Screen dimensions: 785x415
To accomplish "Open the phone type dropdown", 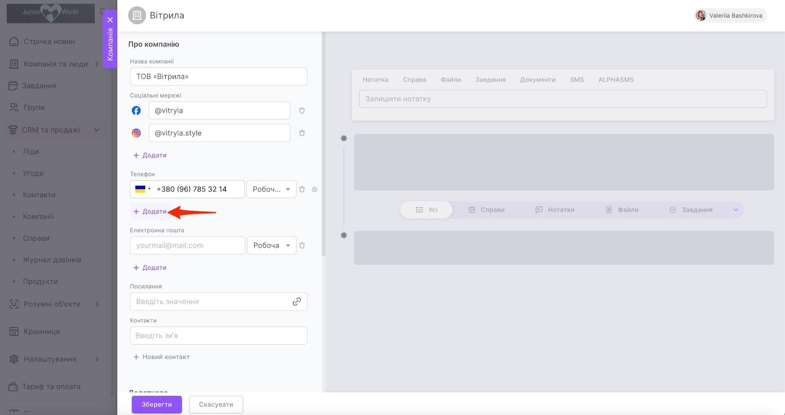I will pos(271,189).
